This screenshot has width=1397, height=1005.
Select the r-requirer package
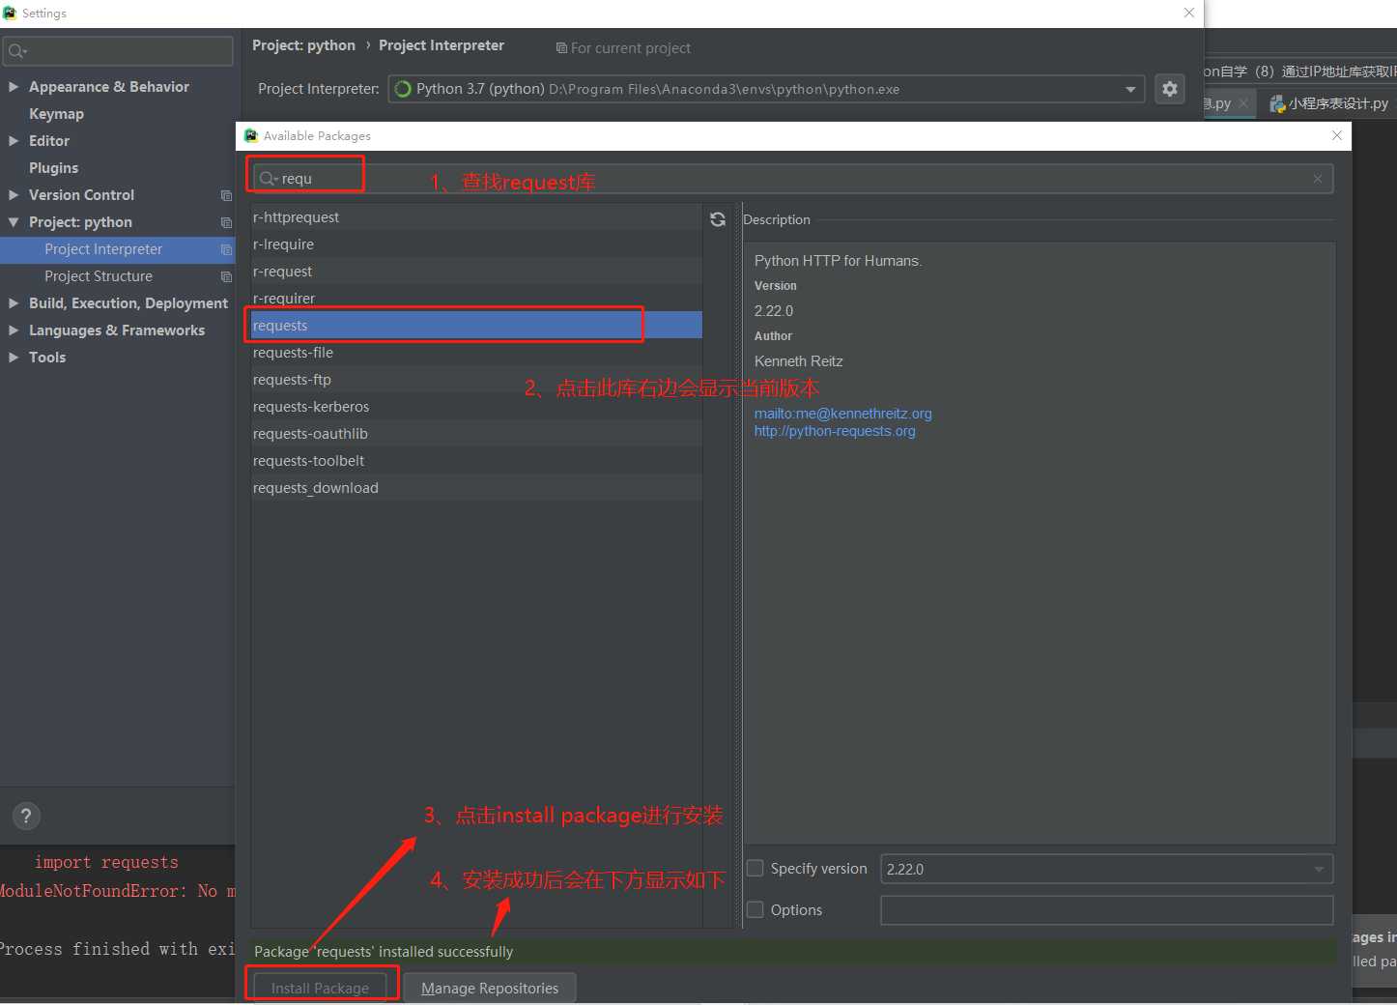coord(476,299)
